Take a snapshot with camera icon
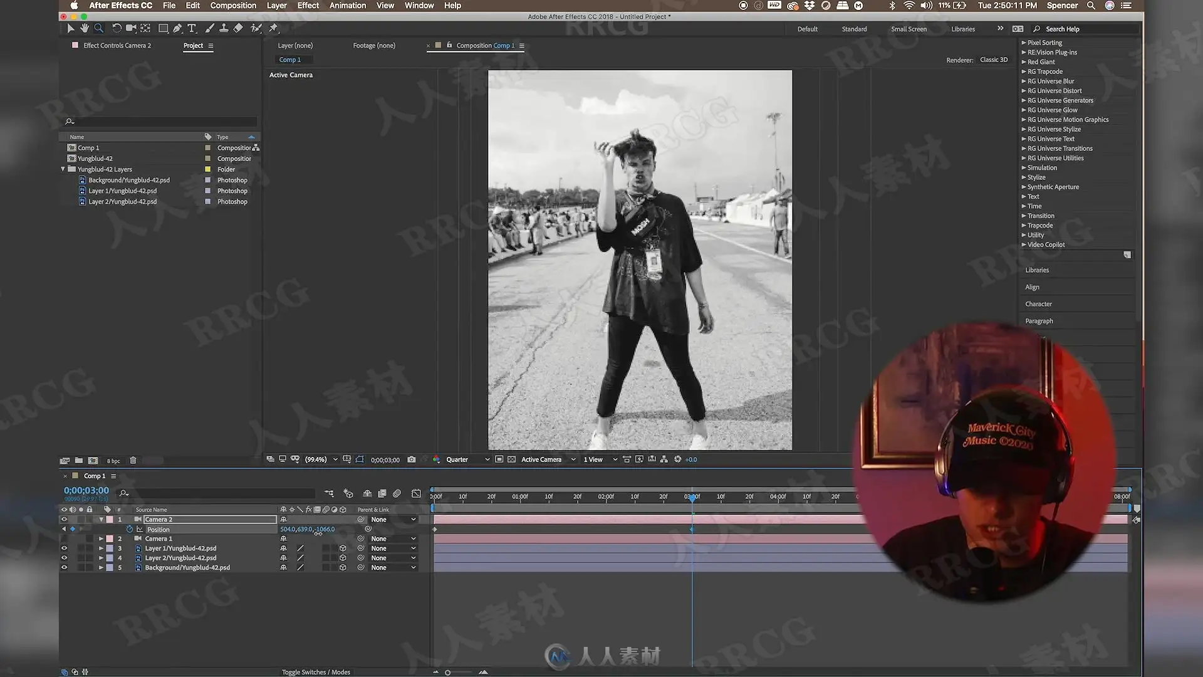The width and height of the screenshot is (1203, 677). (412, 459)
